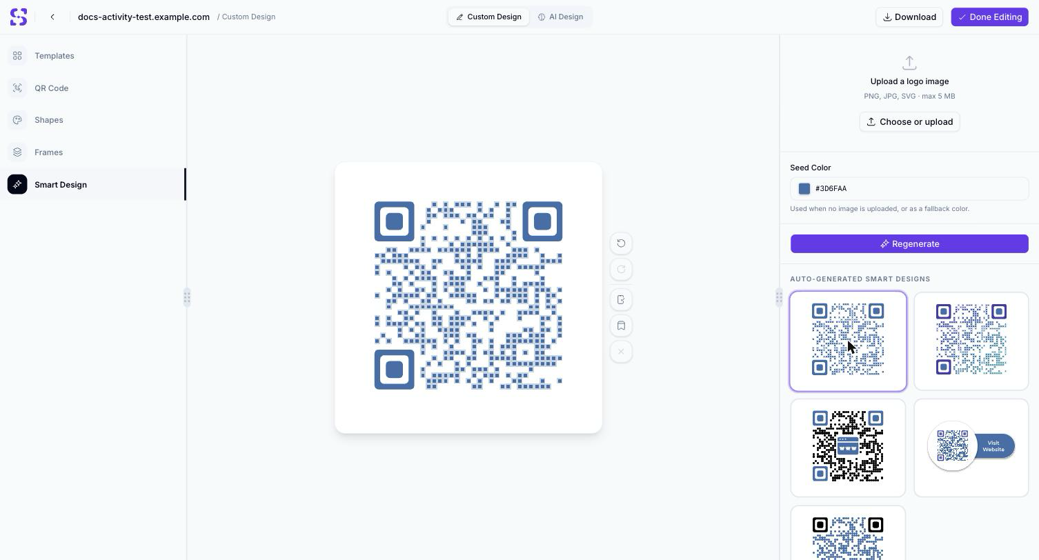
Task: Click the Templates grid icon
Action: (17, 56)
